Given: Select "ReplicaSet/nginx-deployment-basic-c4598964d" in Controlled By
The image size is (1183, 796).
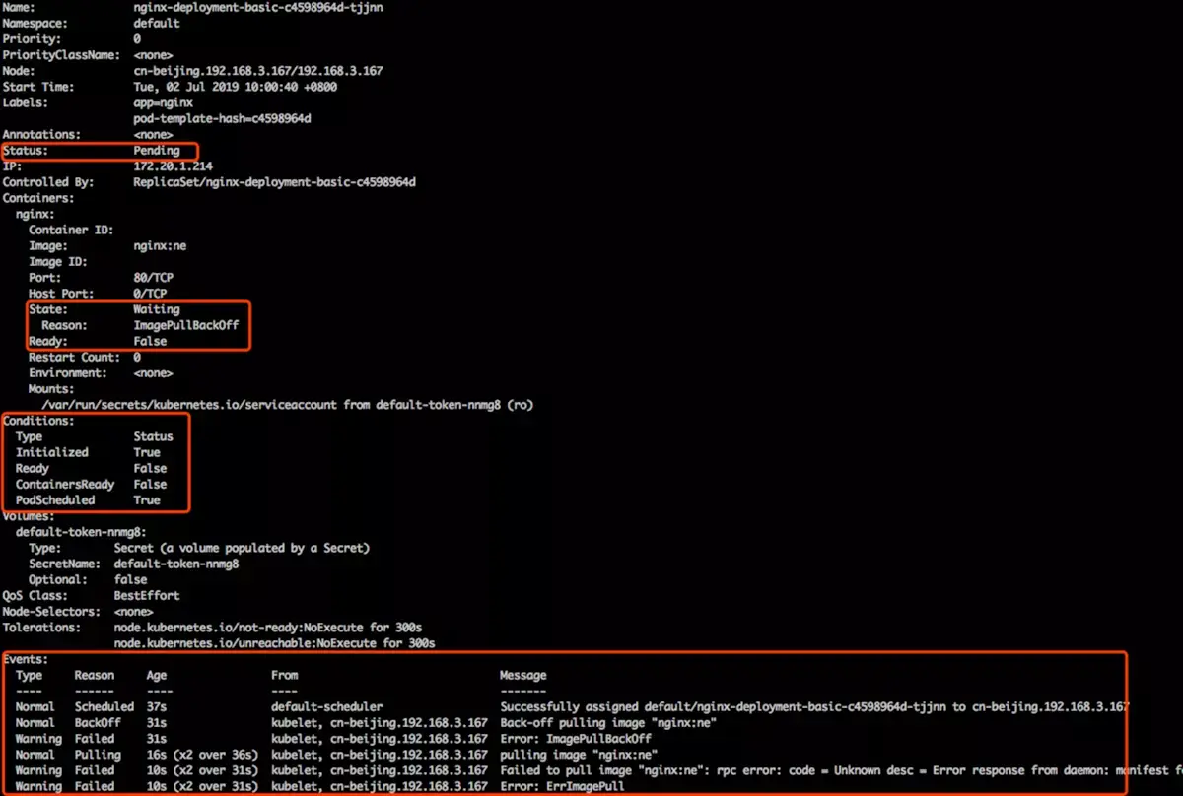Looking at the screenshot, I should coord(275,182).
